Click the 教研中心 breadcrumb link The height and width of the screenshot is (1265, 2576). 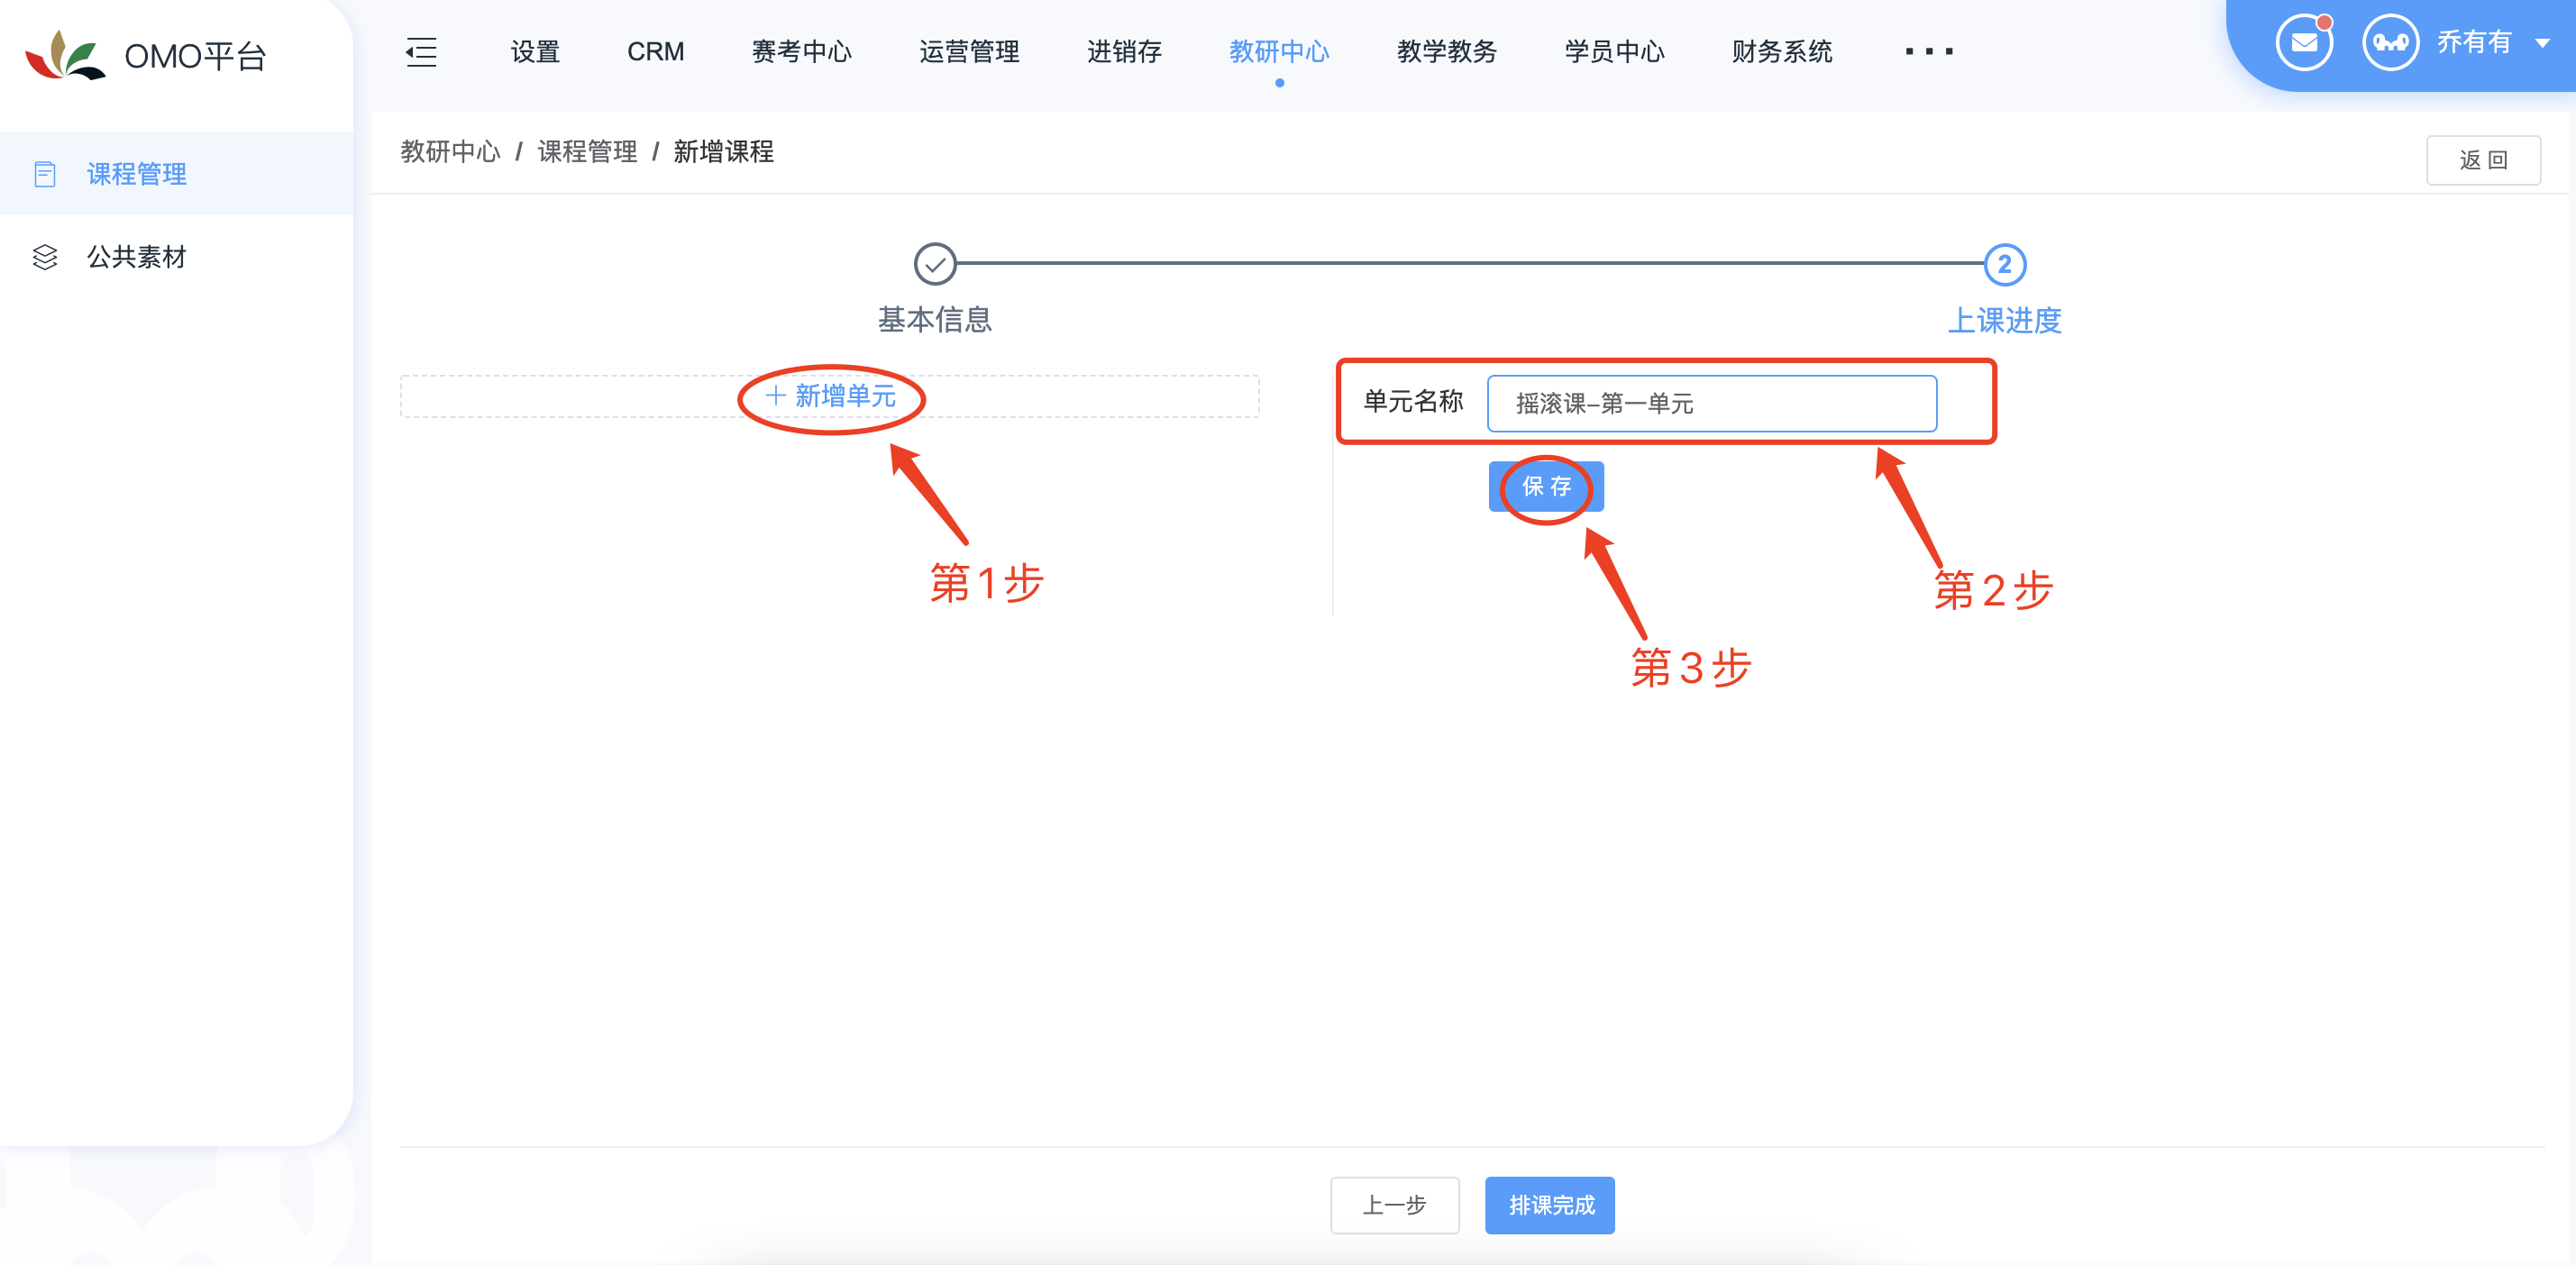pyautogui.click(x=450, y=151)
